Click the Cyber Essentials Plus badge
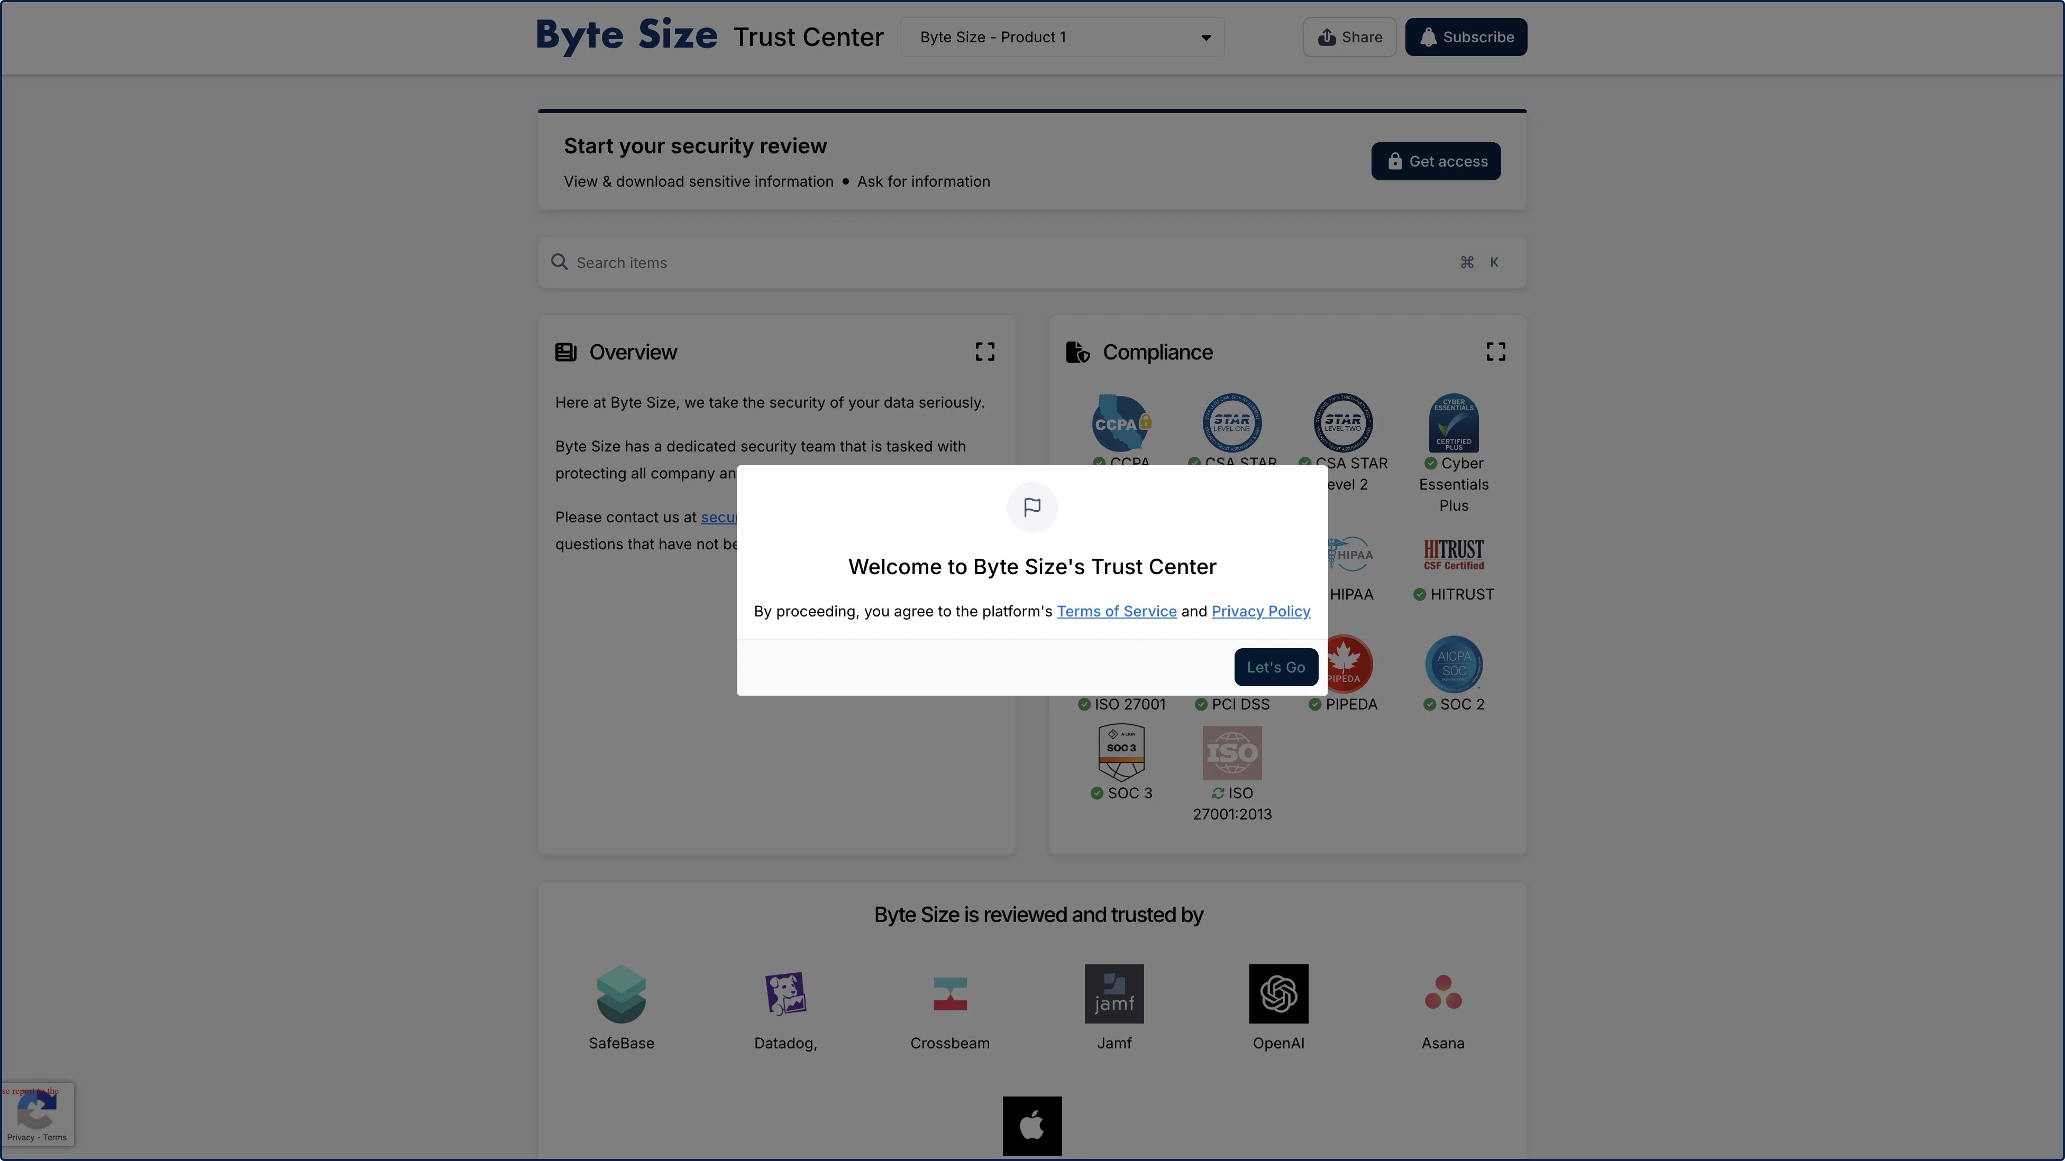 click(1452, 423)
